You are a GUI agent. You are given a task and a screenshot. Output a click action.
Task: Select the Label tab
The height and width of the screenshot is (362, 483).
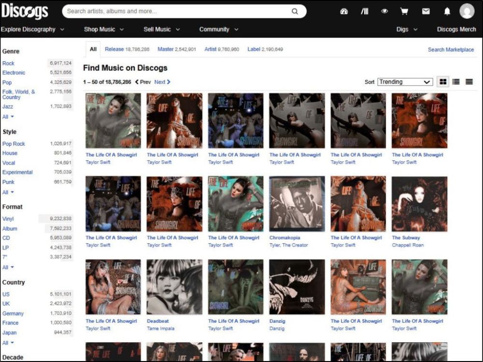(265, 49)
